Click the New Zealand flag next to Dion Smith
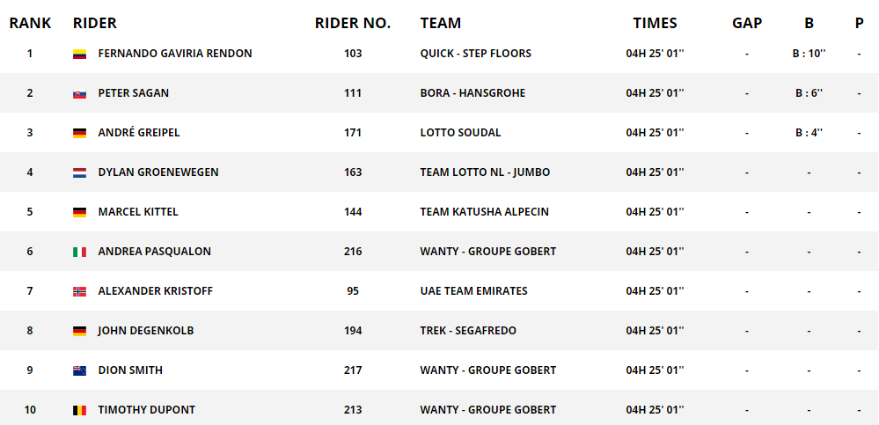The width and height of the screenshot is (879, 425). [79, 370]
